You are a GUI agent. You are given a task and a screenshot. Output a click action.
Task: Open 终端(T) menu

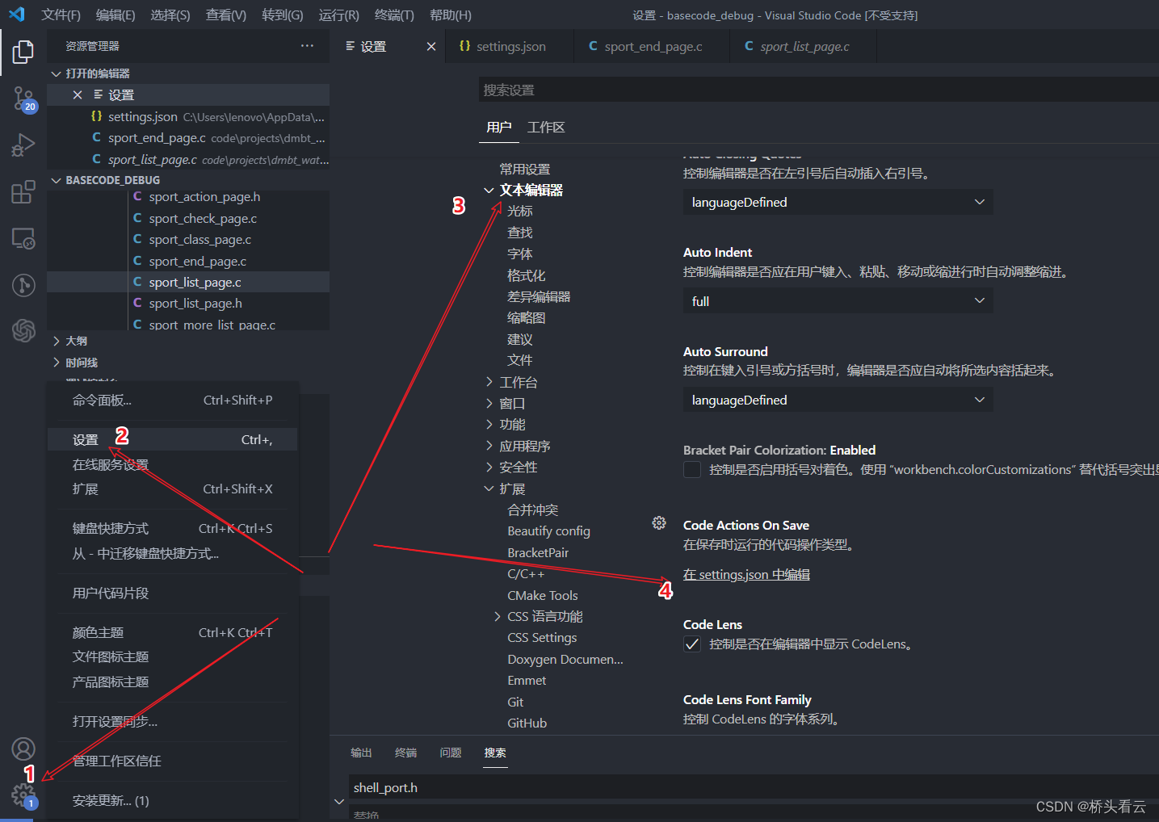pos(394,15)
